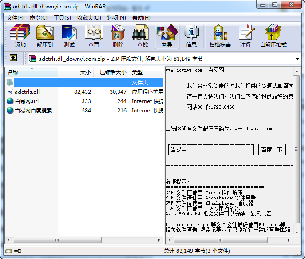Click comment pane scroll-down arrow
The image size is (305, 259).
click(297, 232)
